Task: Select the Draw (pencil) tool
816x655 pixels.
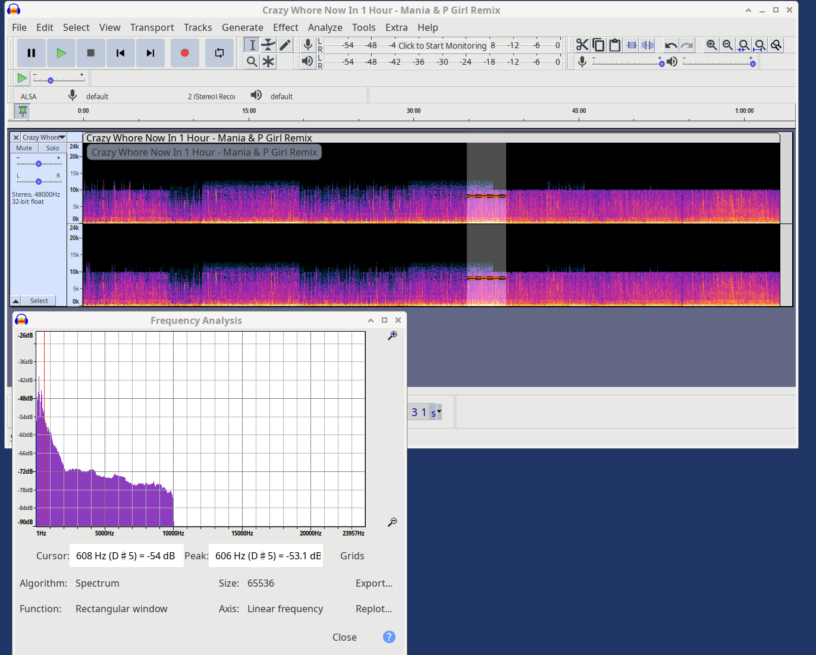Action: [285, 45]
